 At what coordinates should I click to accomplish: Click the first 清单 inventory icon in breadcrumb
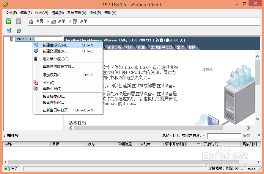coord(53,22)
